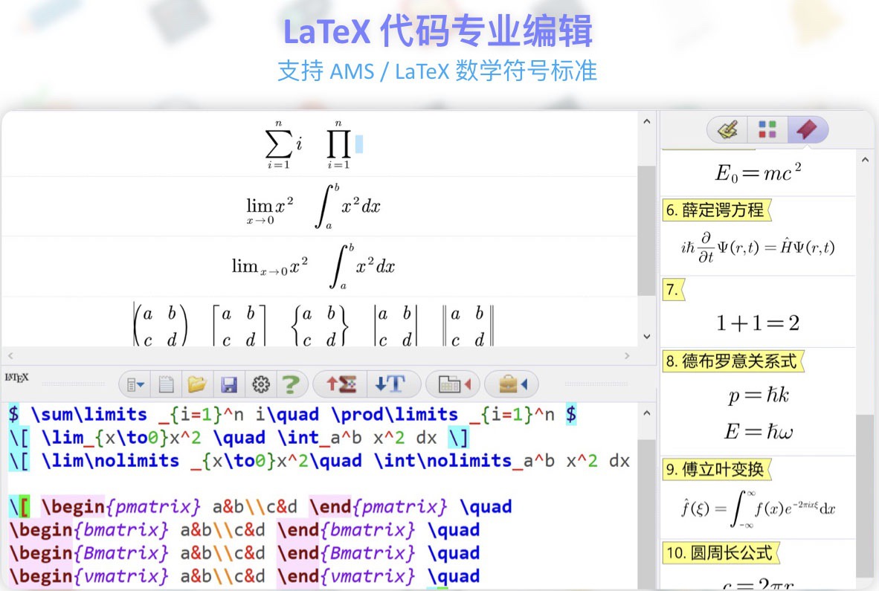Click the rendered pmatrix with parentheses
The width and height of the screenshot is (879, 591).
pos(160,325)
